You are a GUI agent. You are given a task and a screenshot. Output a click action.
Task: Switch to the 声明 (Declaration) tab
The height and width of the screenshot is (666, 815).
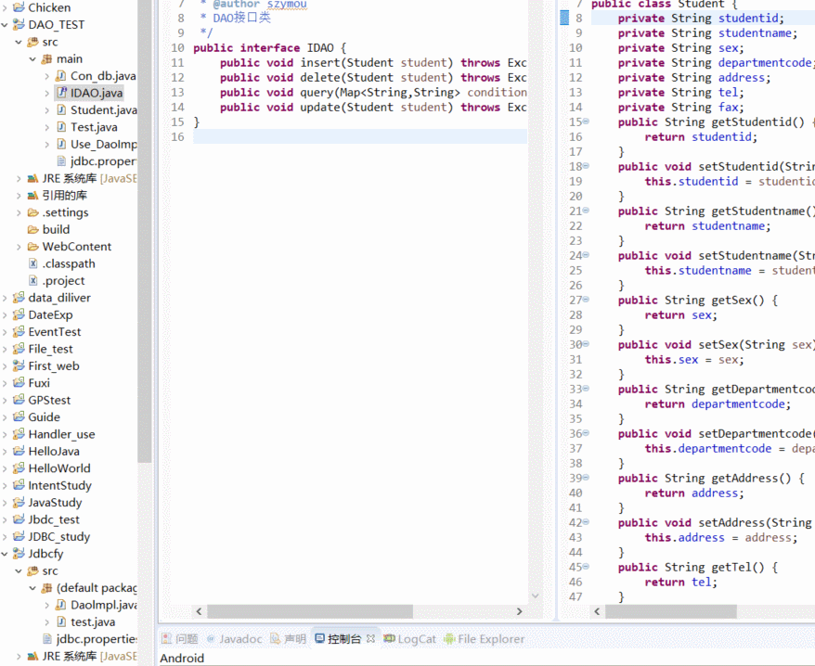pyautogui.click(x=289, y=639)
